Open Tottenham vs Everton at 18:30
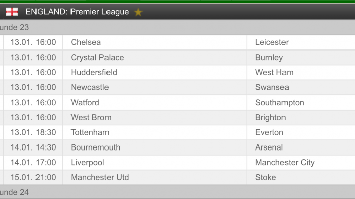Screen dimensions: 355x199 pyautogui.click(x=177, y=132)
